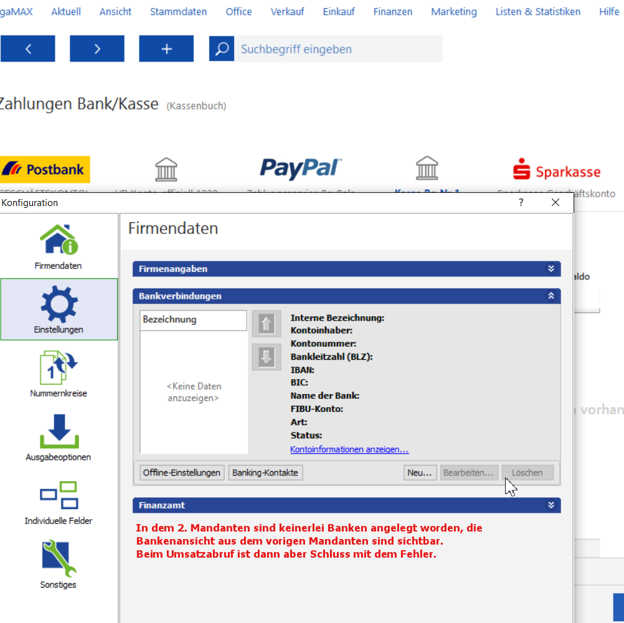Select the PayPal account logo
Viewport: 624px width, 623px height.
click(301, 168)
